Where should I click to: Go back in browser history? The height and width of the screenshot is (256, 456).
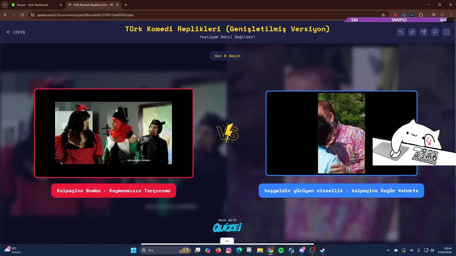click(x=5, y=15)
